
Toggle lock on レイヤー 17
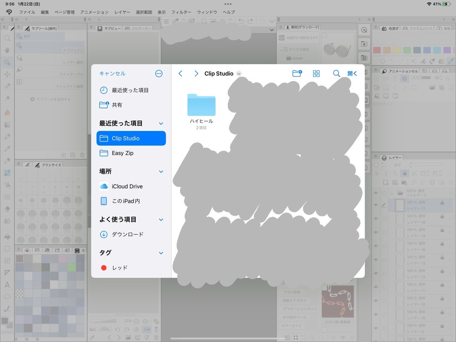[442, 203]
